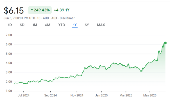The width and height of the screenshot is (170, 101).
Task: Click the 3.00 y-axis label
Action: [x=9, y=72]
